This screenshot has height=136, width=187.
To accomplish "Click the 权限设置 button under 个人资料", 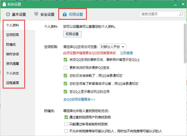I will click(72, 34).
